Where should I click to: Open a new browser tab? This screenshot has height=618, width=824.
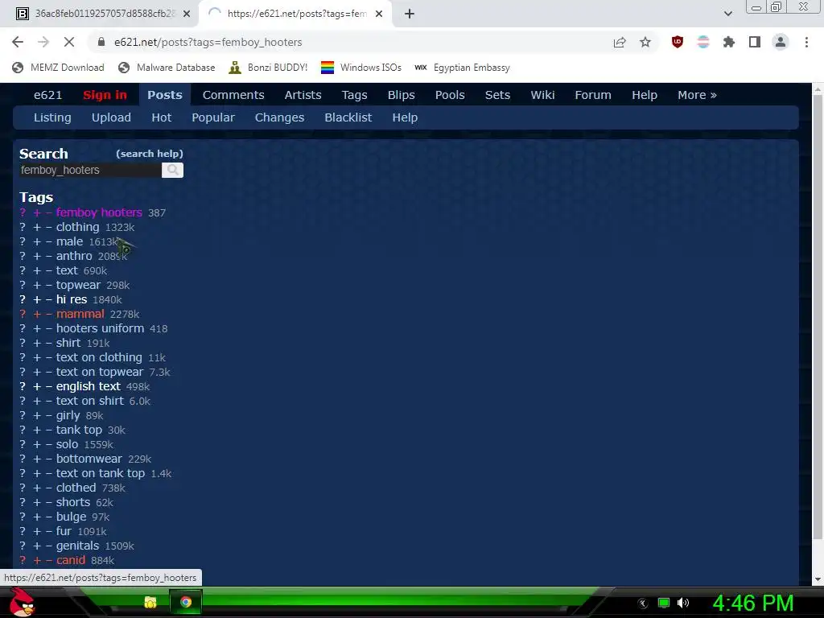point(410,14)
